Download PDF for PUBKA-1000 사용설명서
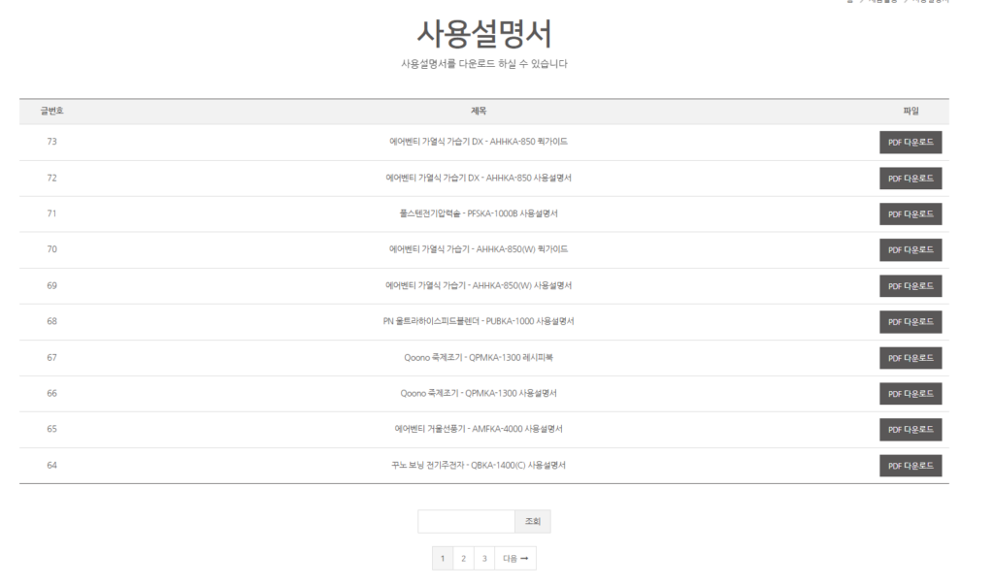The image size is (994, 587). [x=911, y=322]
